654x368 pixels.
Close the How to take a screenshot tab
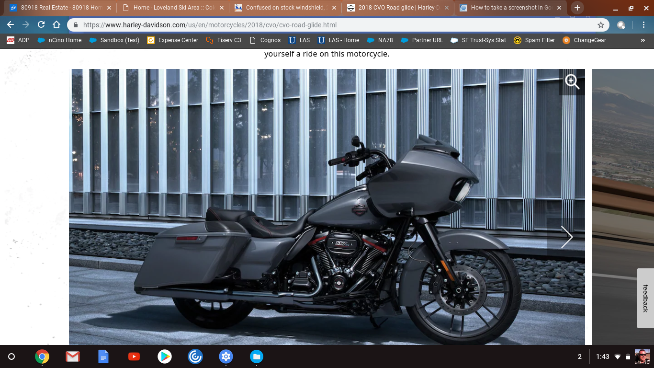pyautogui.click(x=559, y=8)
